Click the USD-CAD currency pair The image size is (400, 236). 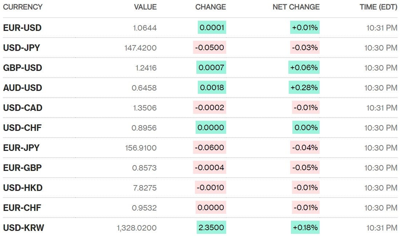(x=23, y=108)
